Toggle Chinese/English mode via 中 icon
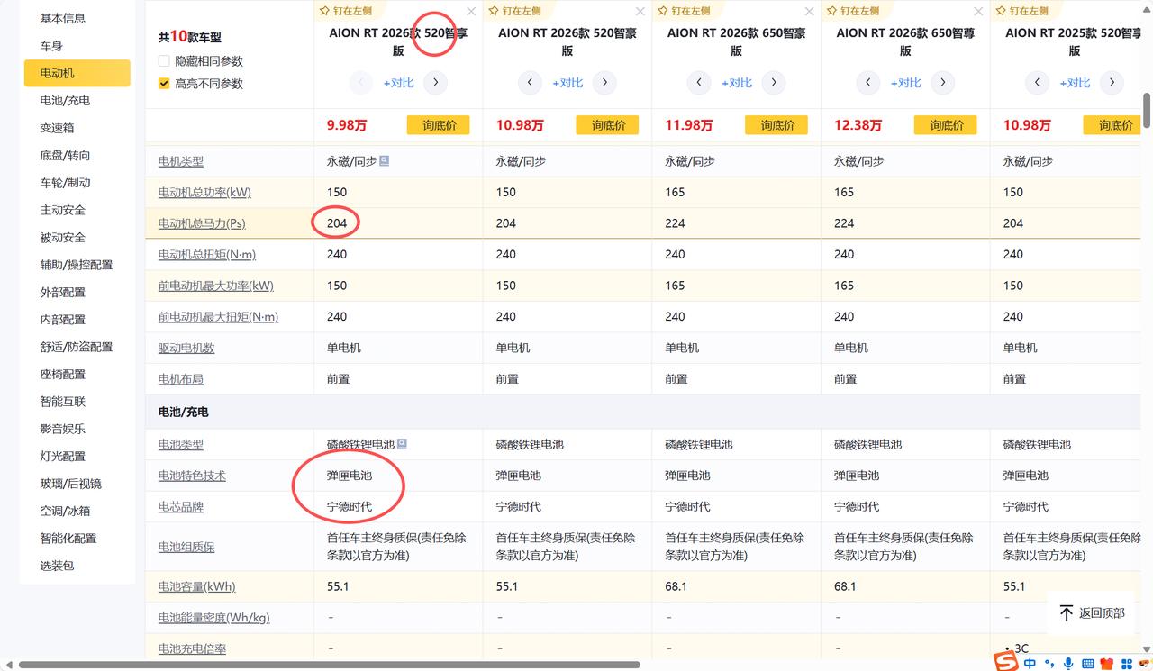The image size is (1153, 671). 1030,664
